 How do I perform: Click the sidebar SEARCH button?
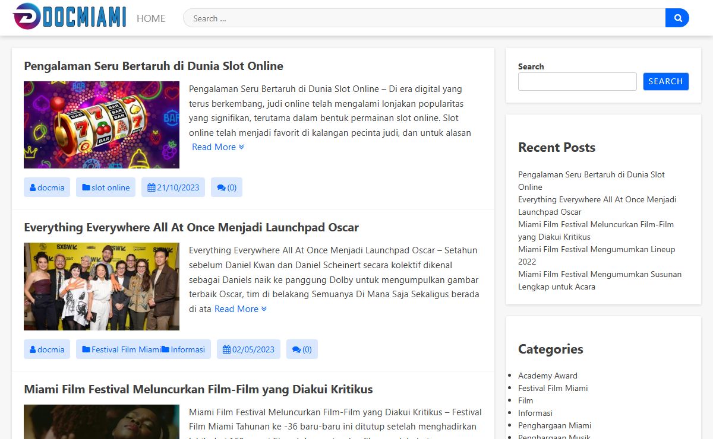pos(665,81)
